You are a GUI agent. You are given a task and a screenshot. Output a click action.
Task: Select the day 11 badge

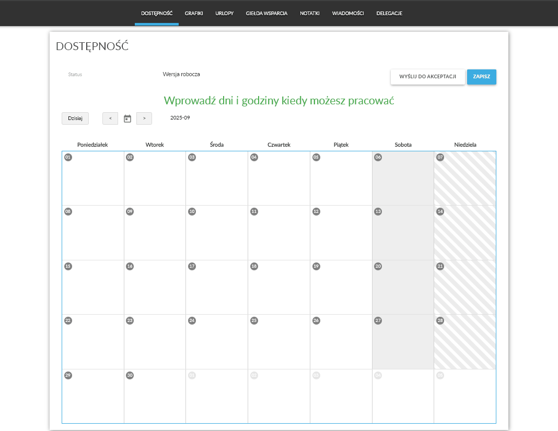(254, 211)
